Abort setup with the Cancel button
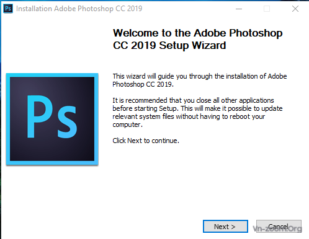This screenshot has height=239, width=309. pyautogui.click(x=279, y=226)
